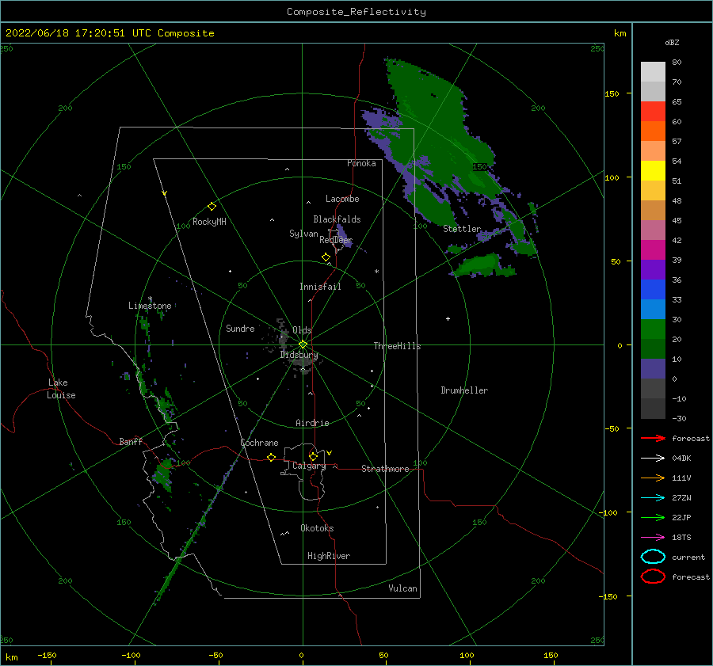Click the Limestone label
Viewport: 713px width, 666px height.
pos(150,306)
